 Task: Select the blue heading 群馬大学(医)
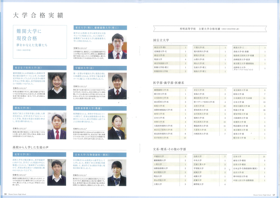(x=39, y=108)
